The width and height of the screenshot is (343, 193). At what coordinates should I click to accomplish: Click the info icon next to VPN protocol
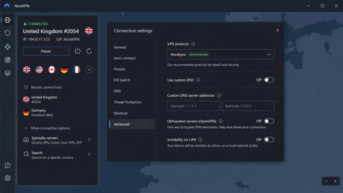click(x=193, y=44)
